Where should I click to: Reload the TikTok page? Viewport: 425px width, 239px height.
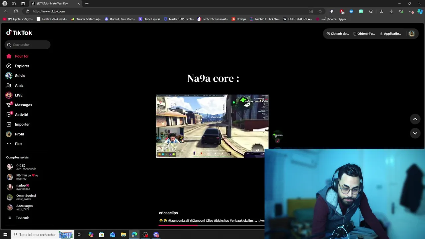point(16,11)
